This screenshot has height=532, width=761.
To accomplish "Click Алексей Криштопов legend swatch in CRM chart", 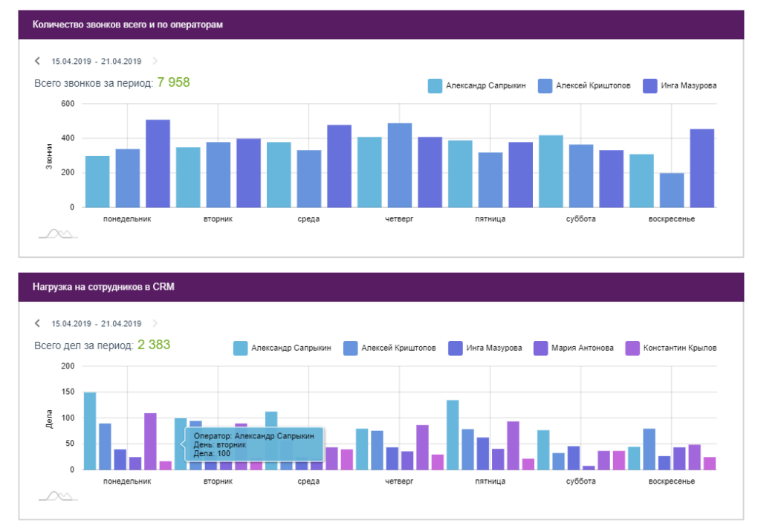I will click(351, 348).
